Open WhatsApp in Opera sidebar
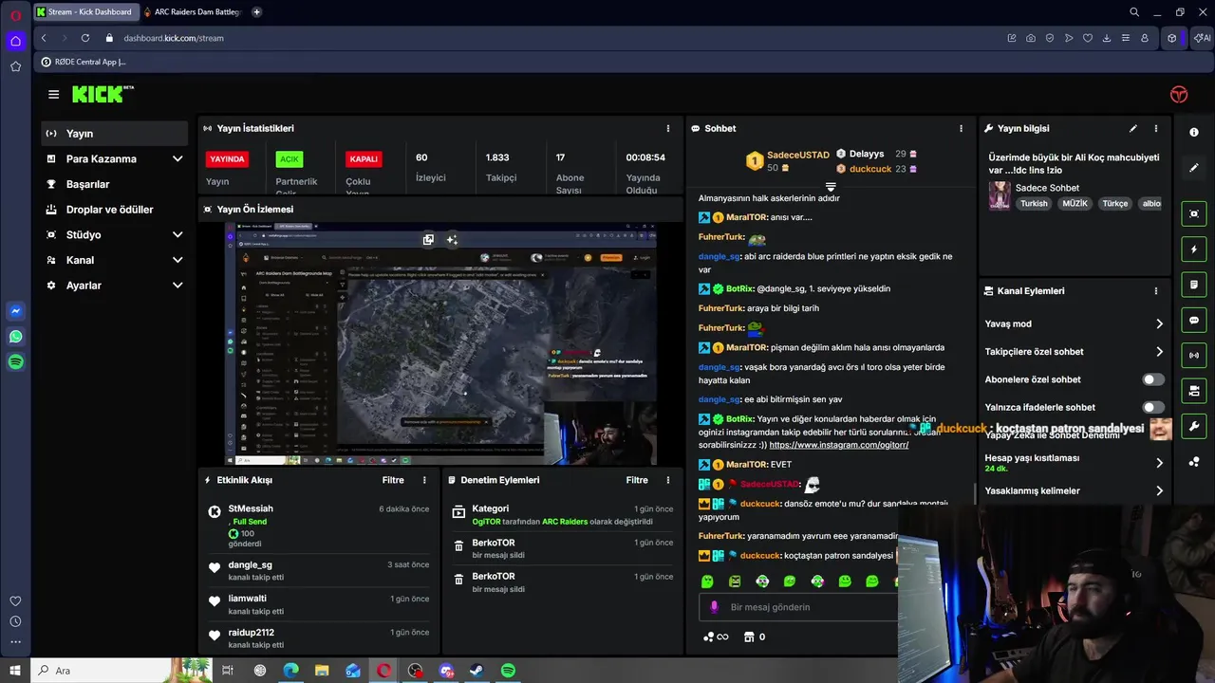The height and width of the screenshot is (683, 1215). [15, 336]
